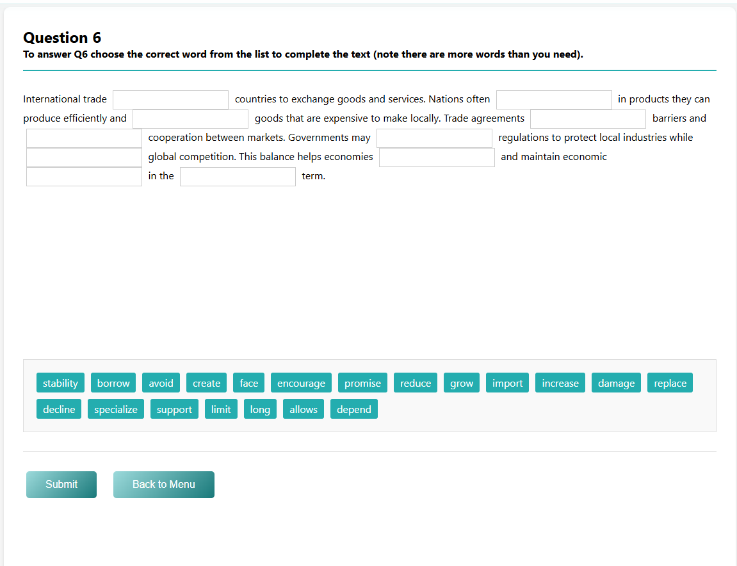737x566 pixels.
Task: Choose the "avoid" word option
Action: coord(161,382)
